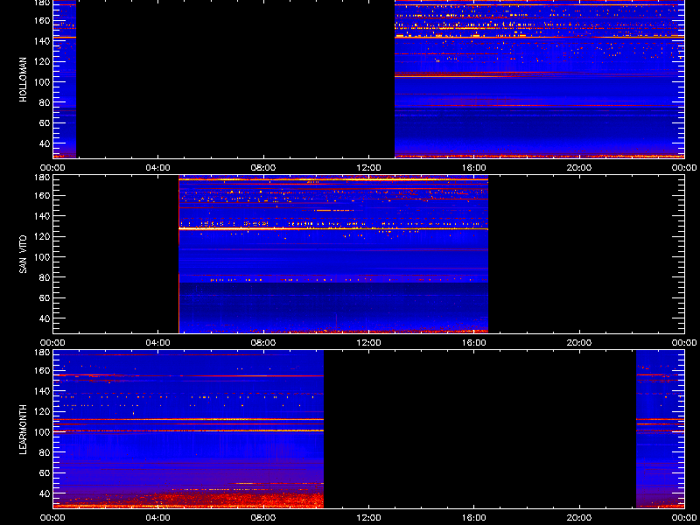Screen dimensions: 700x525
Task: Click the 08:00 time label under San Vito plot
Action: coord(263,343)
